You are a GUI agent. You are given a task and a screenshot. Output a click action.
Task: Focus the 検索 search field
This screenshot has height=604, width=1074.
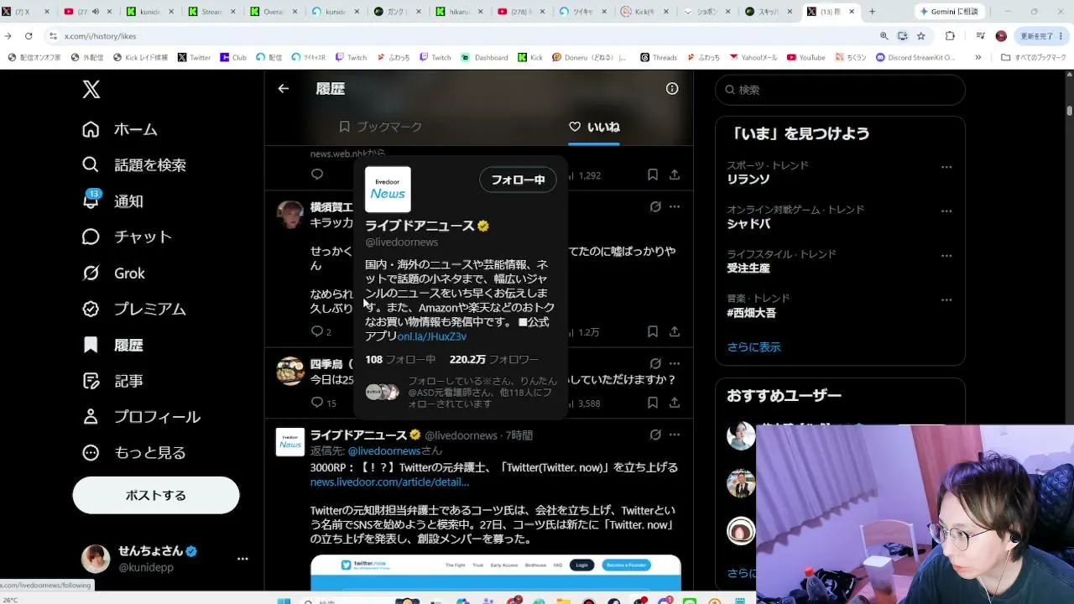(x=840, y=90)
